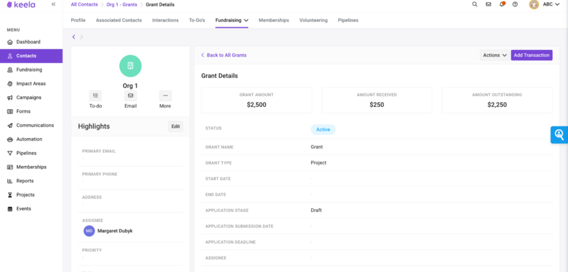The width and height of the screenshot is (568, 272).
Task: Click the Amount Received $250 card
Action: [377, 100]
